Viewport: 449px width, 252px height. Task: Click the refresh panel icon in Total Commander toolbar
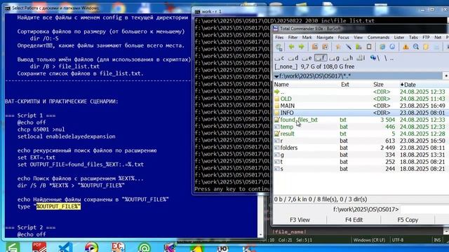(x=279, y=47)
